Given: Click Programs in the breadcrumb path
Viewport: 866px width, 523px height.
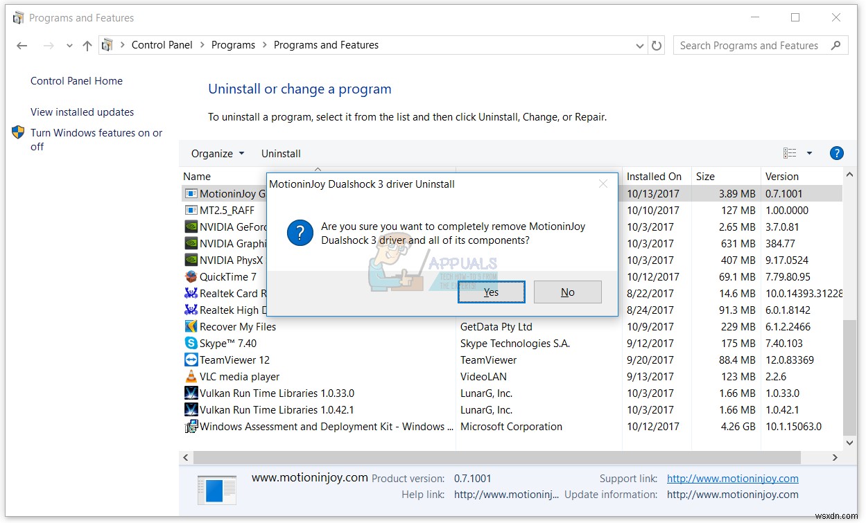Looking at the screenshot, I should click(x=233, y=45).
